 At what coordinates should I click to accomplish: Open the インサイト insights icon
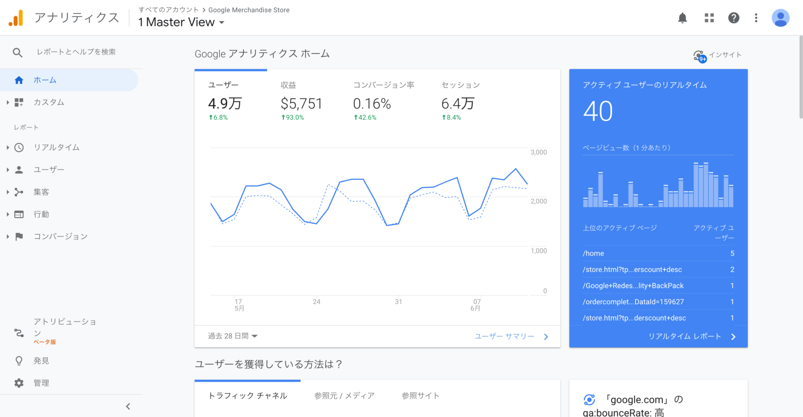700,56
